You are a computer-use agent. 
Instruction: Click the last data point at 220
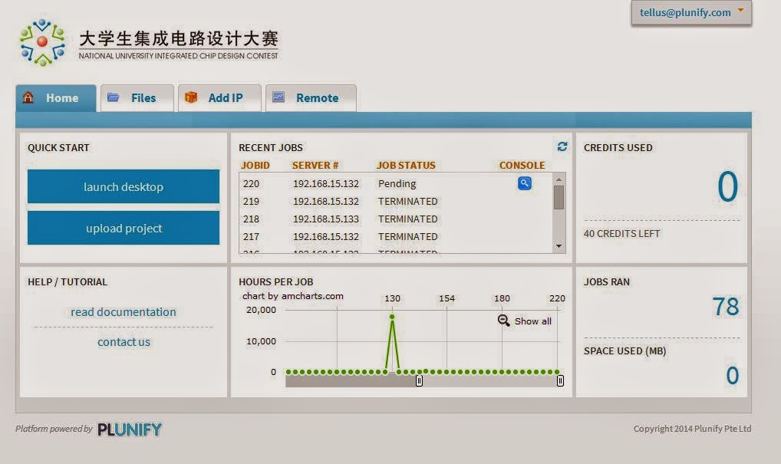pyautogui.click(x=557, y=372)
